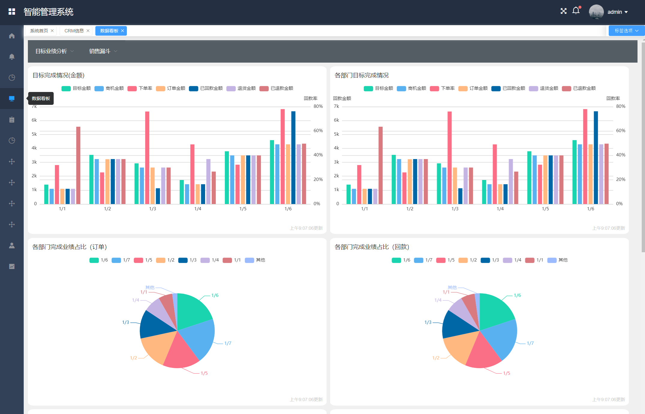Click the grid menu icon beside the system title
Viewport: 645px width, 414px height.
(x=12, y=12)
